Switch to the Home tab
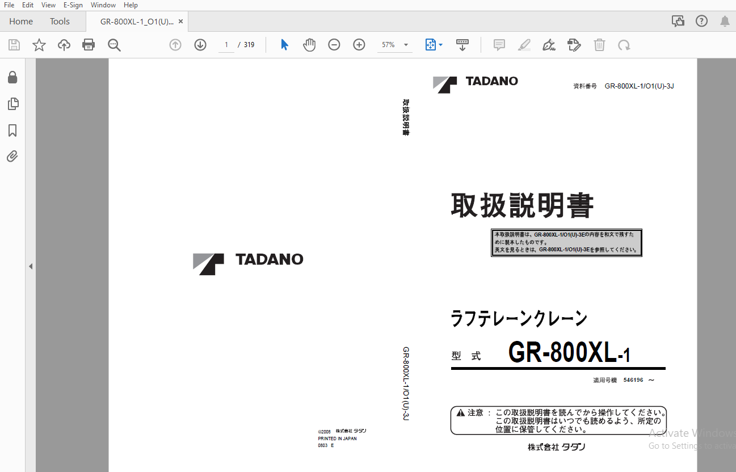Viewport: 736px width, 472px height. point(21,22)
